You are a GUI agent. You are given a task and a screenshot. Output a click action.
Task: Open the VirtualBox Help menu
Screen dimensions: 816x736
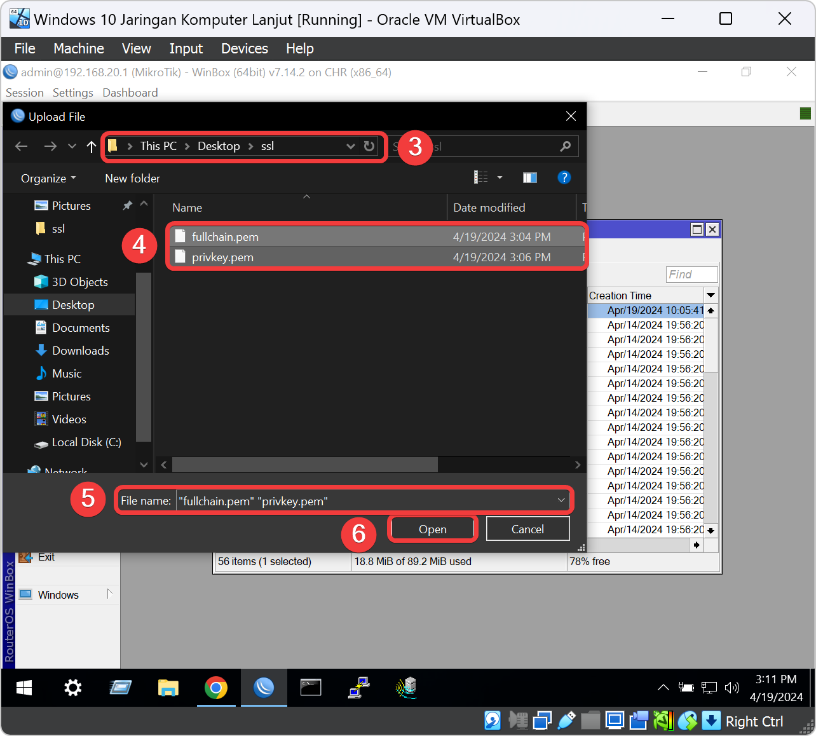[x=300, y=49]
